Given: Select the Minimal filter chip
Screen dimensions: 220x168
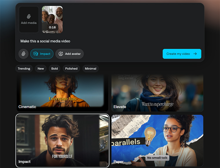Looking at the screenshot, I should [91, 68].
